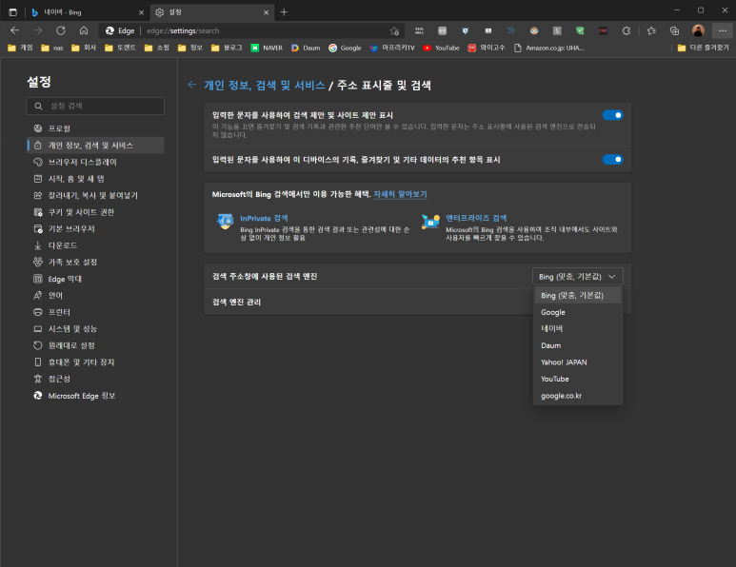Open NAVER bookmark in favorites bar
Image resolution: width=736 pixels, height=567 pixels.
coord(267,48)
